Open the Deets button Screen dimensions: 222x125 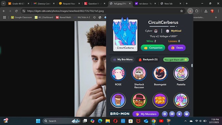pos(177,48)
